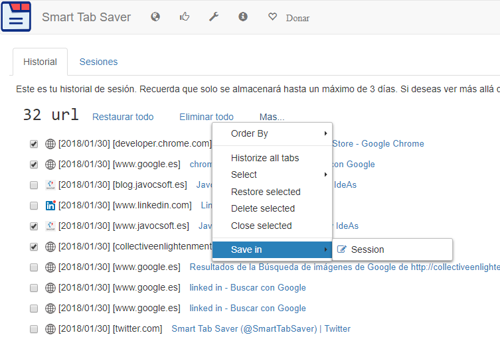Expand the Save in submenu arrow
The image size is (500, 343).
pos(325,249)
